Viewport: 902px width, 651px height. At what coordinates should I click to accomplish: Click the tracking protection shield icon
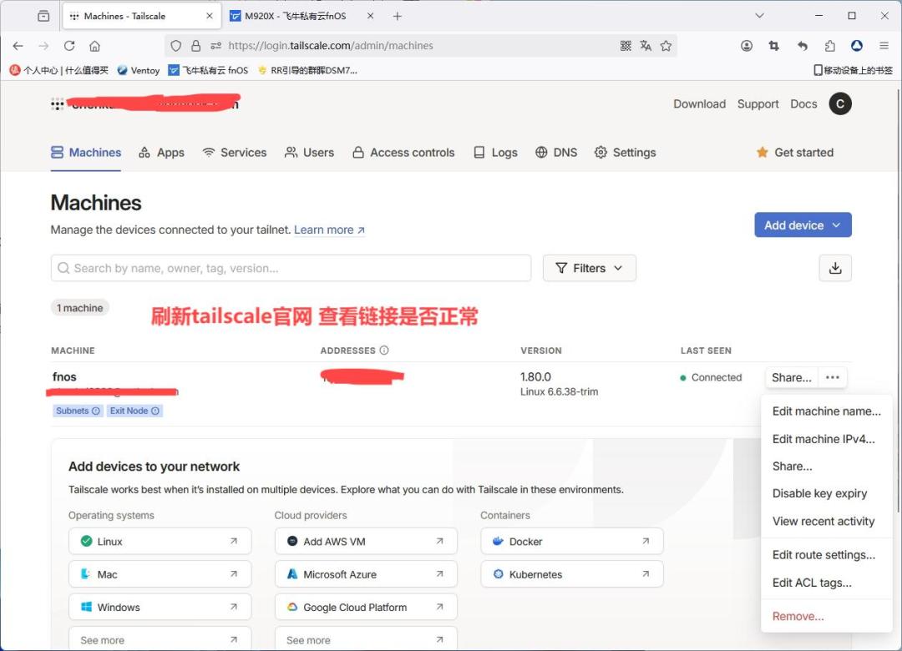tap(176, 46)
